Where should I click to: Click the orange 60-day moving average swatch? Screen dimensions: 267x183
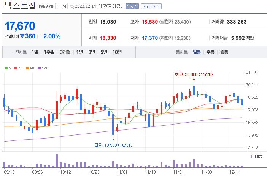point(28,68)
